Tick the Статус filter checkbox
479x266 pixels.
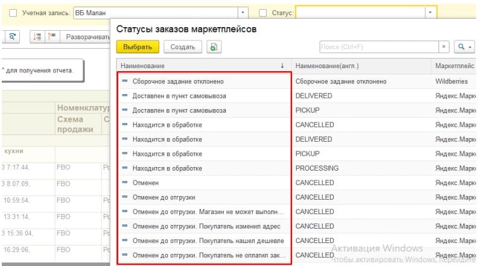tap(262, 13)
